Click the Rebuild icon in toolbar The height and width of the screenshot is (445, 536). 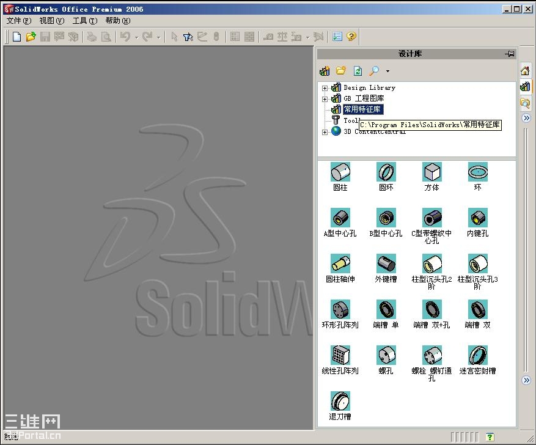216,37
